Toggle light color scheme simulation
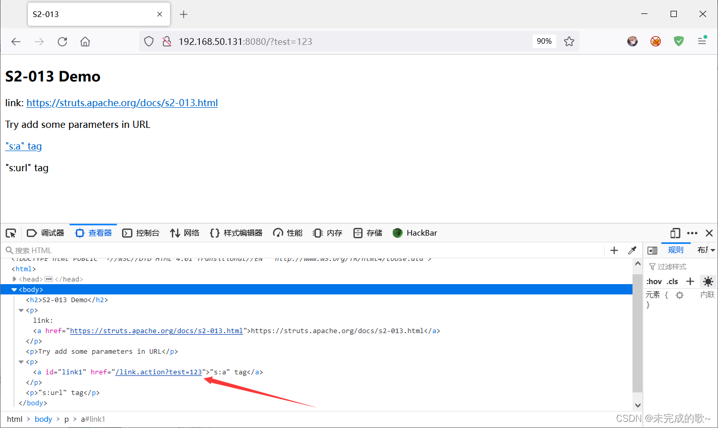 [708, 282]
